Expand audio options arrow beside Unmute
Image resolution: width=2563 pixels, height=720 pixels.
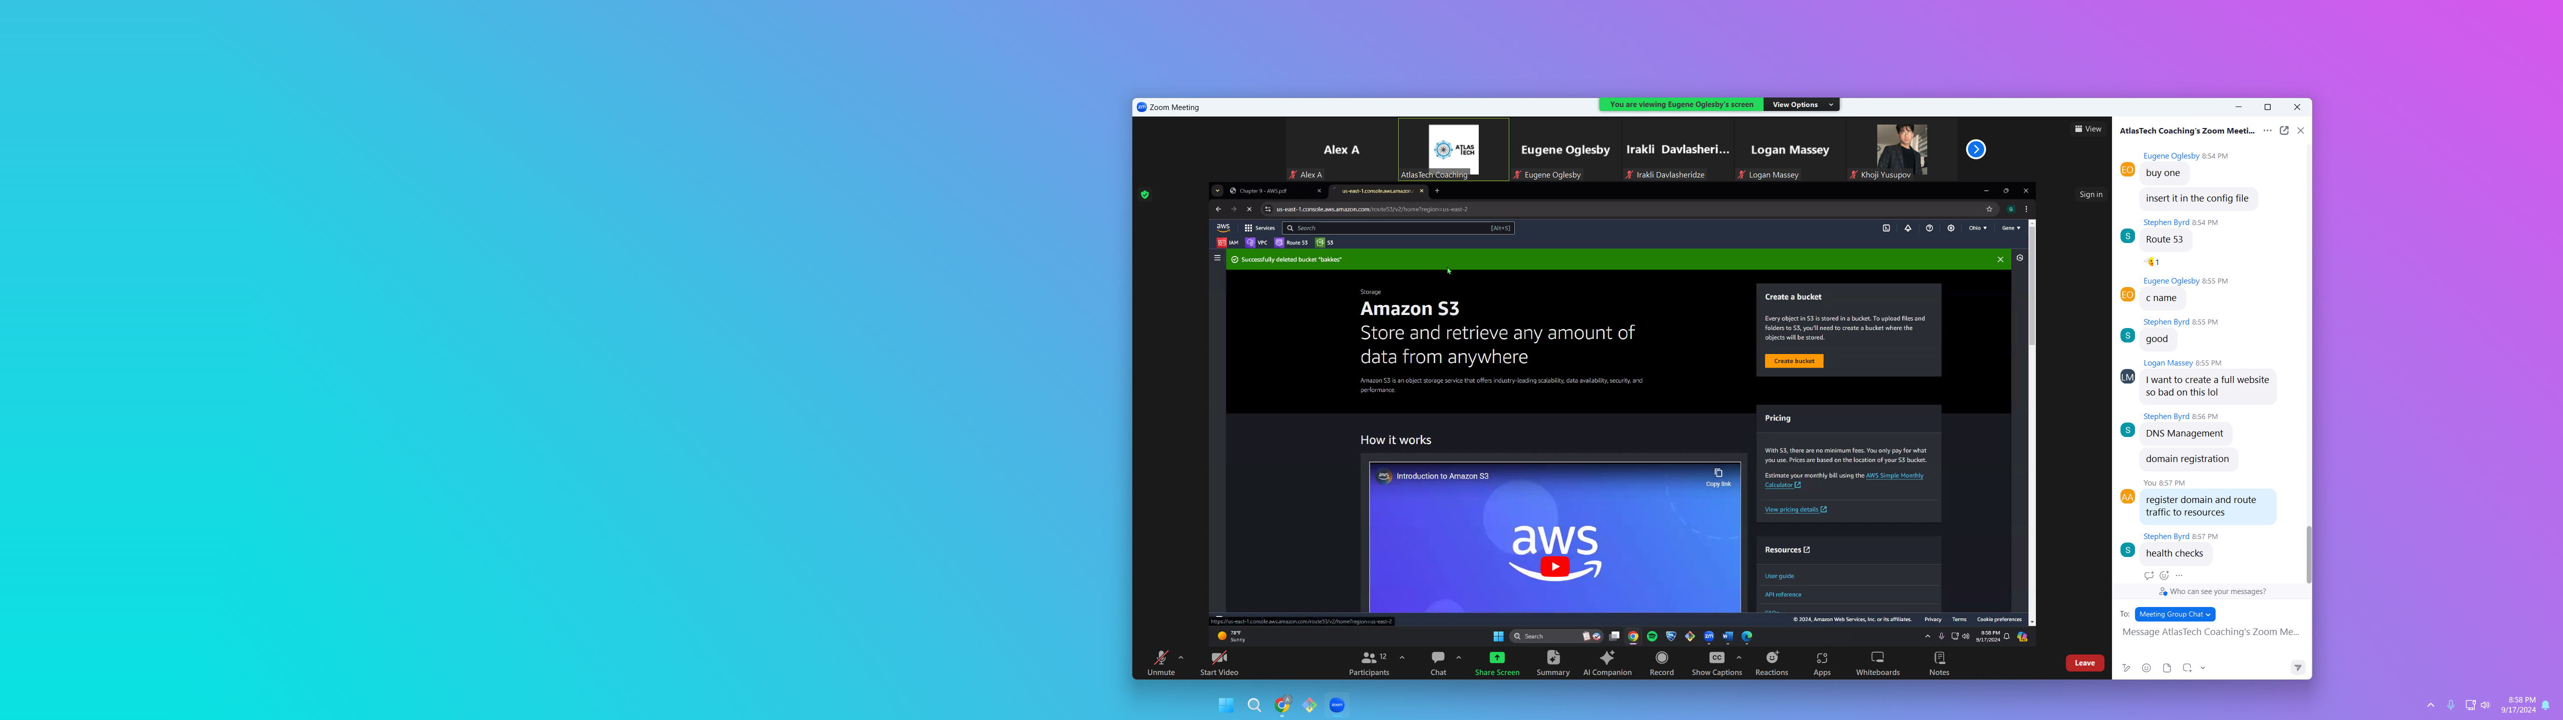click(x=1181, y=657)
